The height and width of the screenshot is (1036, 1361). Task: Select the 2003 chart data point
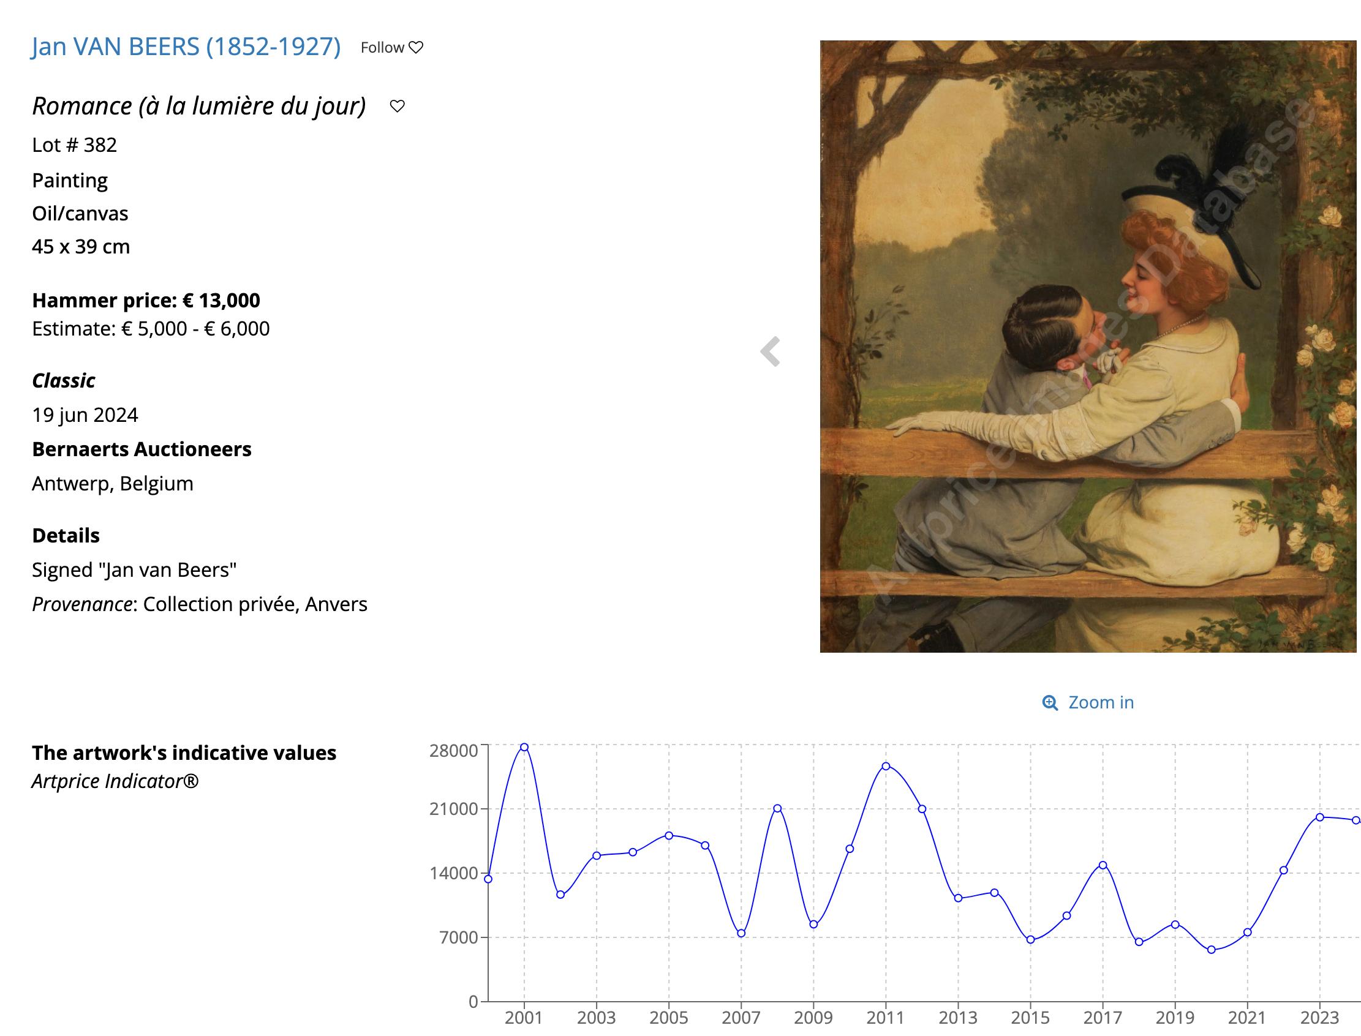point(597,855)
